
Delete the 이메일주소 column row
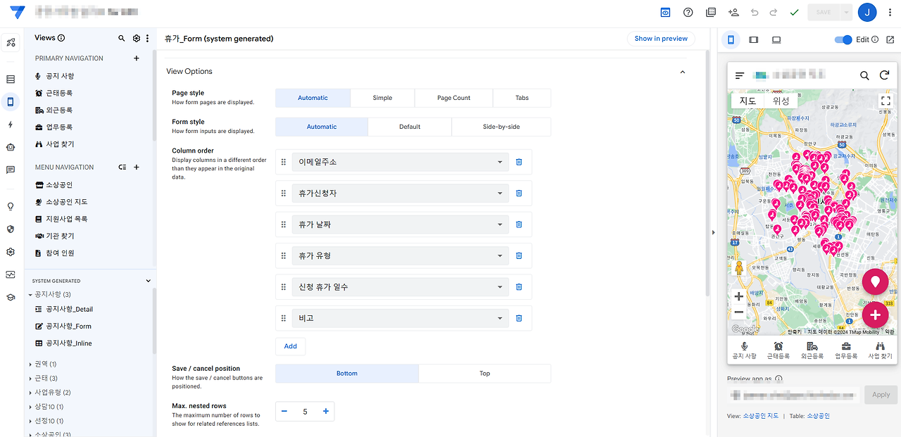pyautogui.click(x=519, y=162)
